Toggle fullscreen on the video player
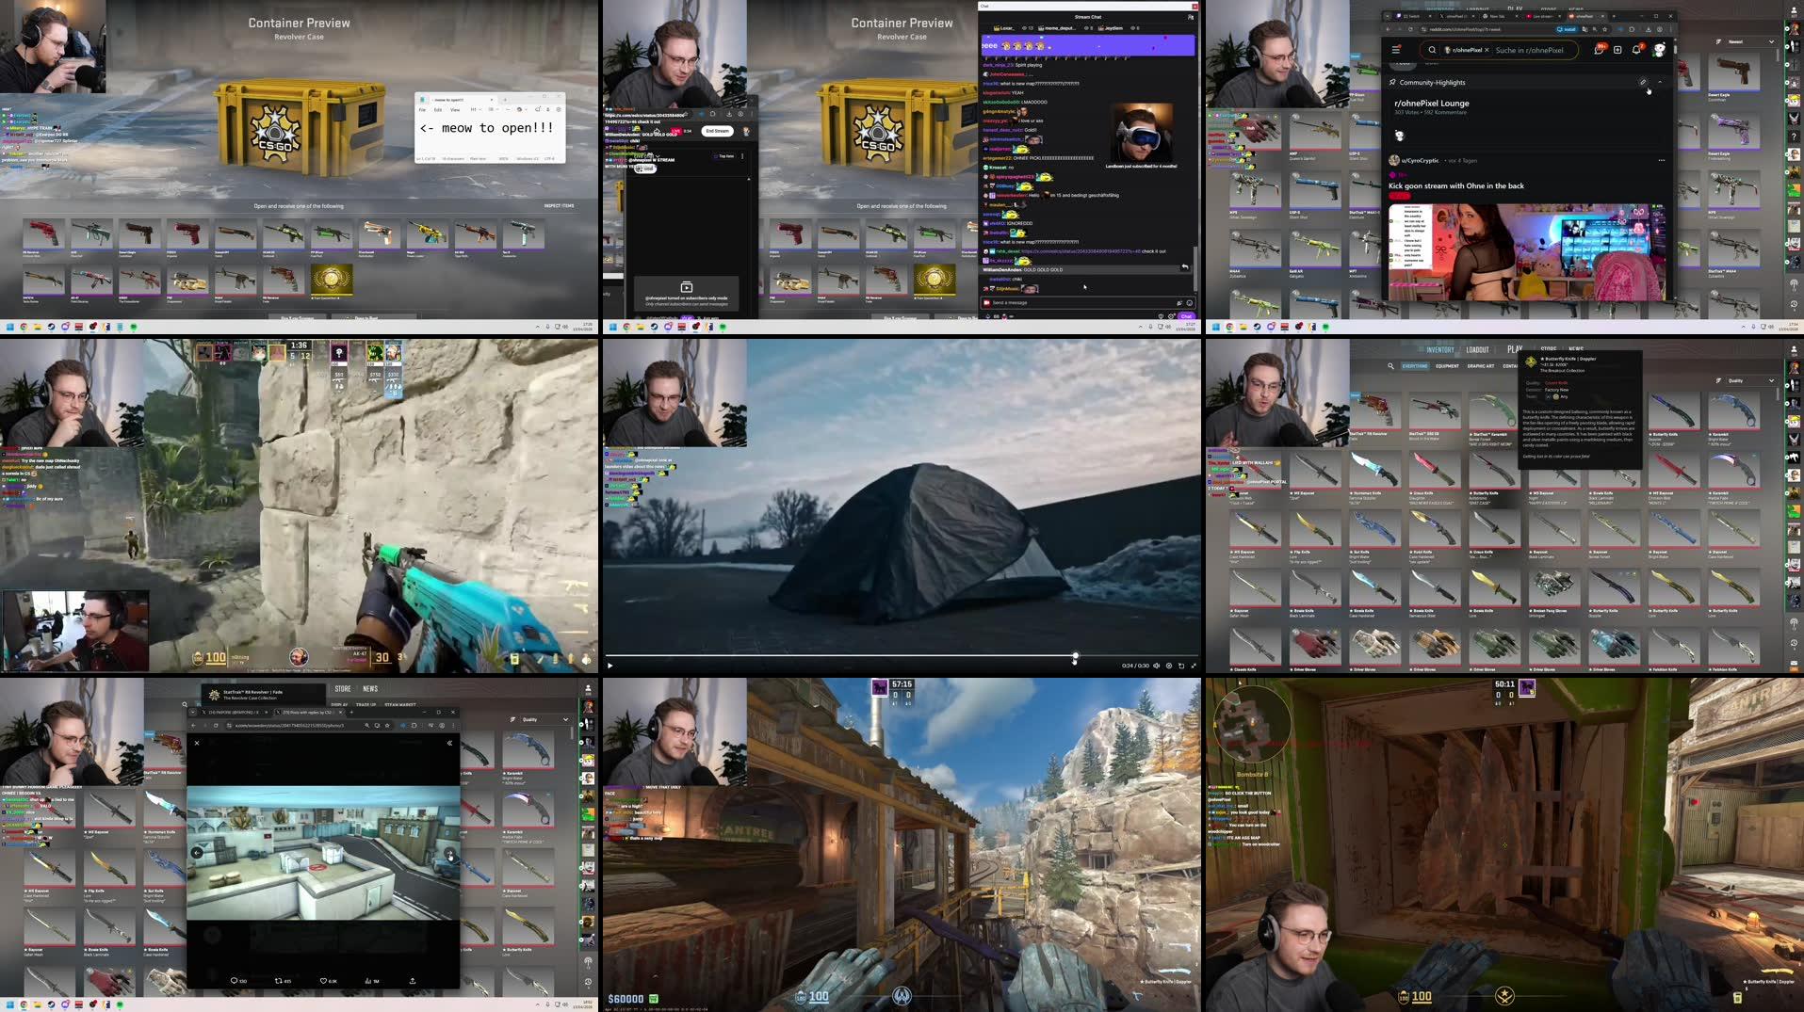Screen dimensions: 1804x1012 1193,666
